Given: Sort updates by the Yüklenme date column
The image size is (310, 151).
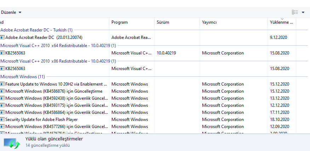Looking at the screenshot, I should 281,22.
